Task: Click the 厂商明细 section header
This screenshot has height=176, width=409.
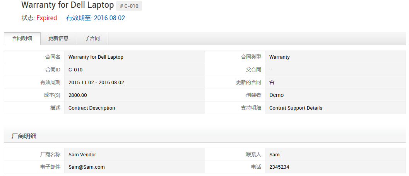Action: (x=24, y=136)
